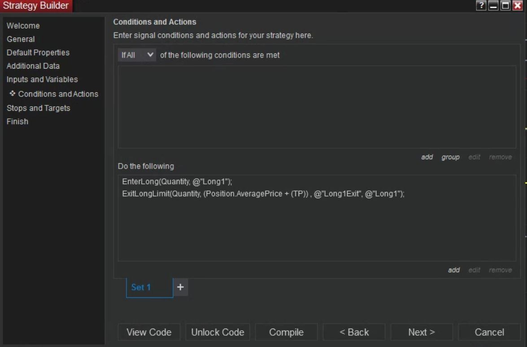The width and height of the screenshot is (527, 347).
Task: Click group link under conditions
Action: tap(450, 157)
